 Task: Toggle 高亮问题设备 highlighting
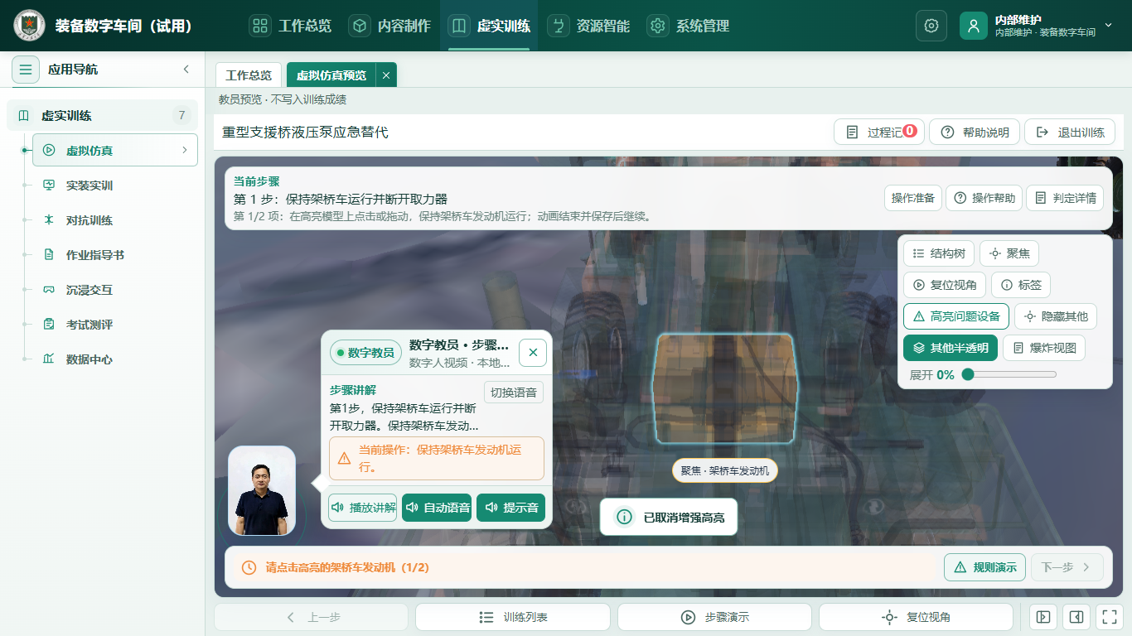(956, 316)
